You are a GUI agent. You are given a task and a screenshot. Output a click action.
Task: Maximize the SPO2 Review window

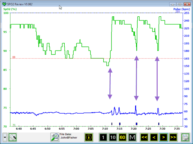[179, 4]
